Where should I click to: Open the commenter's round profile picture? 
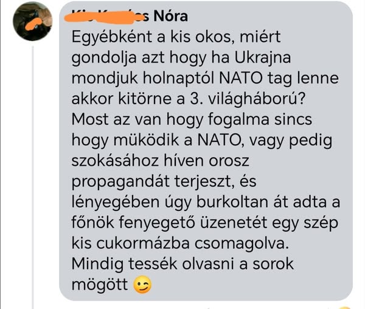click(x=33, y=21)
